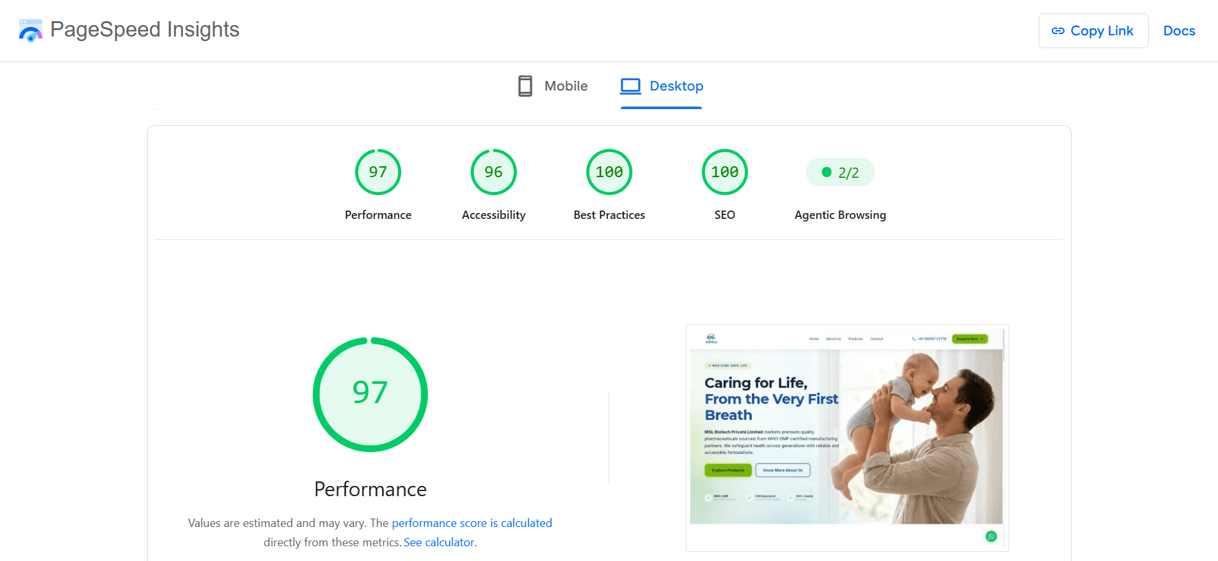
Task: Open 'performance score is calculated' link
Action: [472, 523]
